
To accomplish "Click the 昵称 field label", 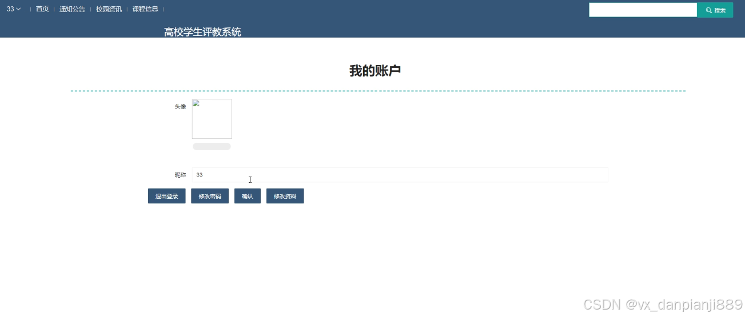I will tap(180, 175).
